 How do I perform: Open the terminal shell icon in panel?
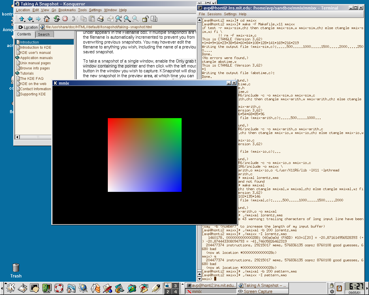pyautogui.click(x=35, y=288)
